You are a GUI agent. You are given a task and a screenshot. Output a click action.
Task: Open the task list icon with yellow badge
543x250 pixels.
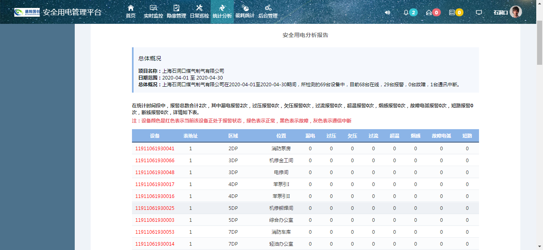click(452, 12)
